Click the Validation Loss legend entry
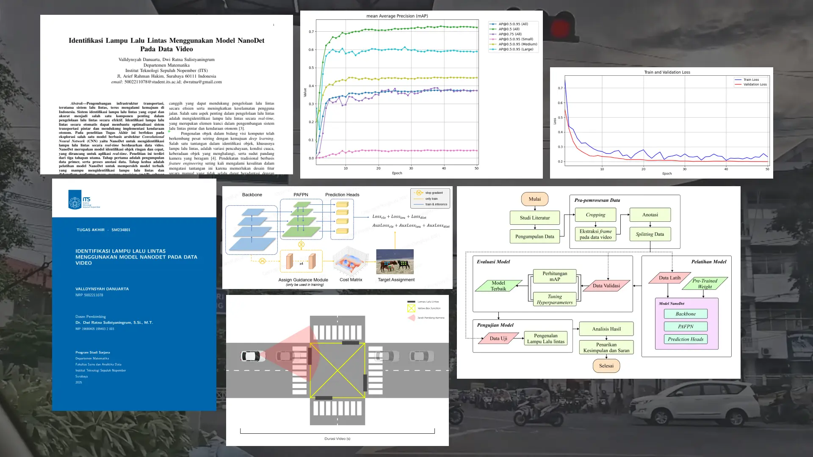This screenshot has height=457, width=813. (751, 84)
